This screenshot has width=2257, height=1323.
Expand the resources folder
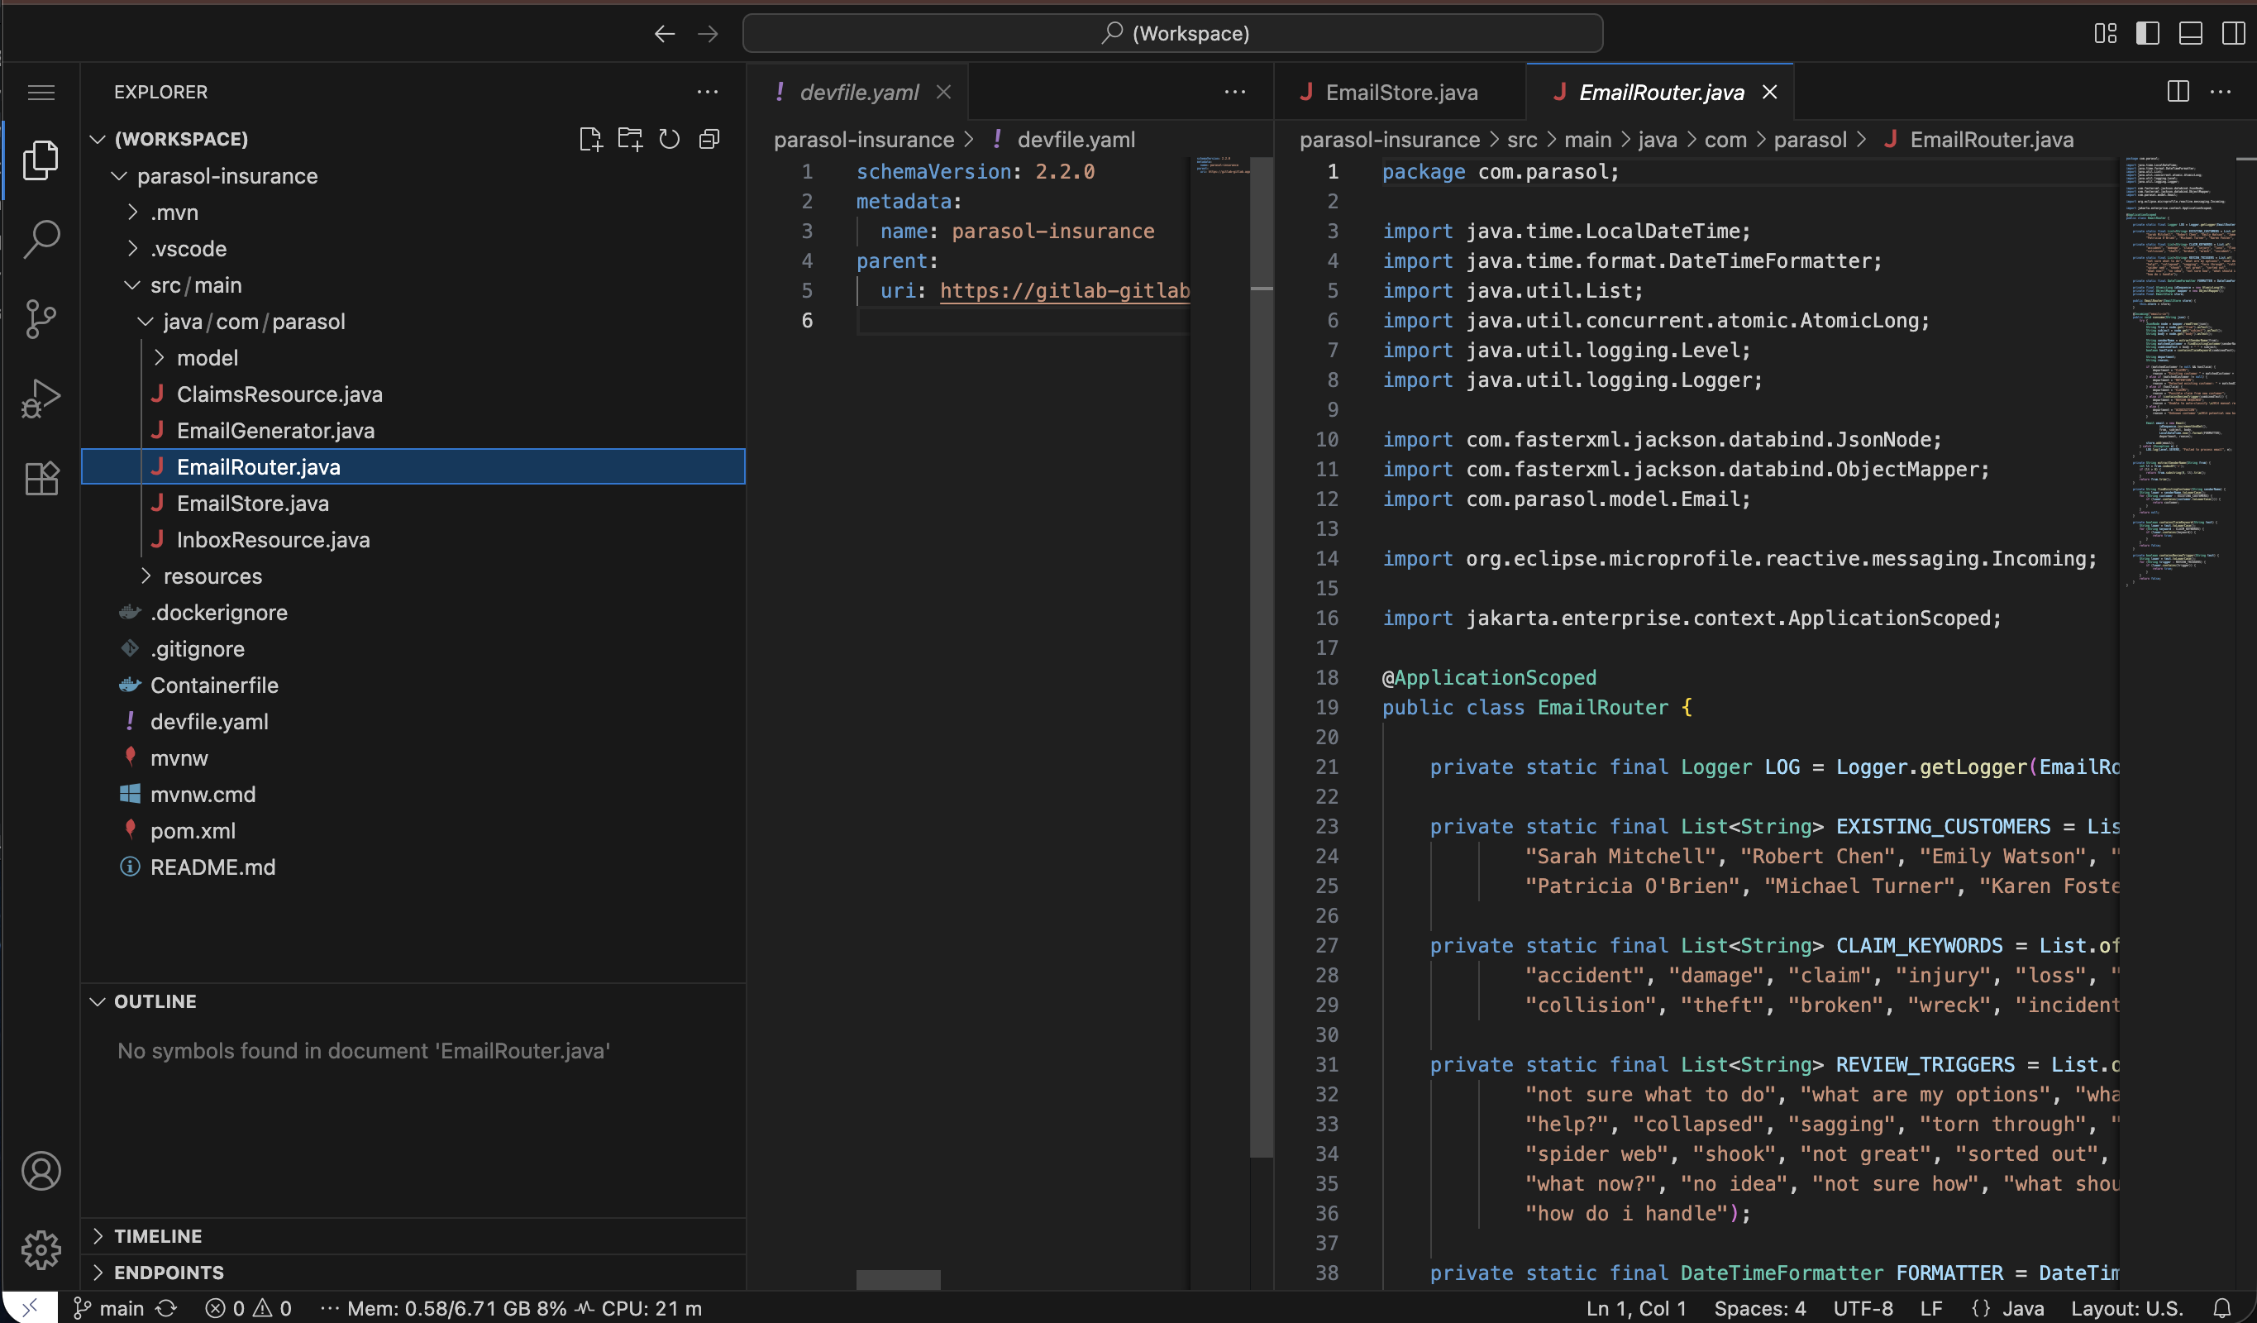click(212, 576)
